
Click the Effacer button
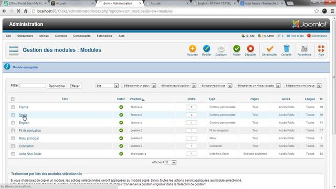pos(75,86)
